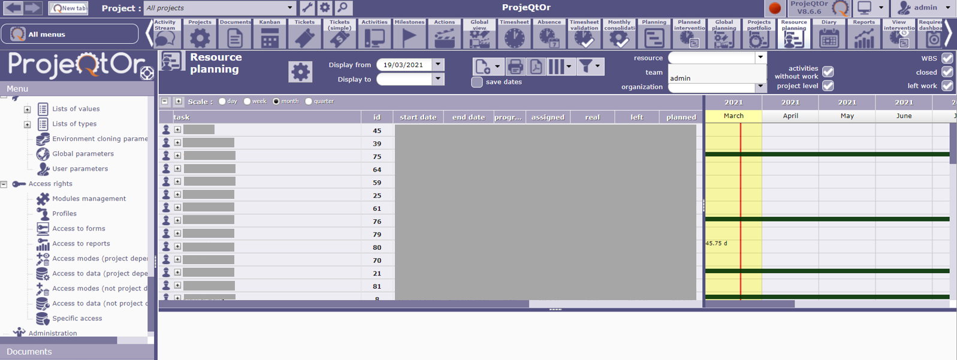Slide top menu icons to the left
Viewport: 957px width, 360px height.
pos(149,34)
